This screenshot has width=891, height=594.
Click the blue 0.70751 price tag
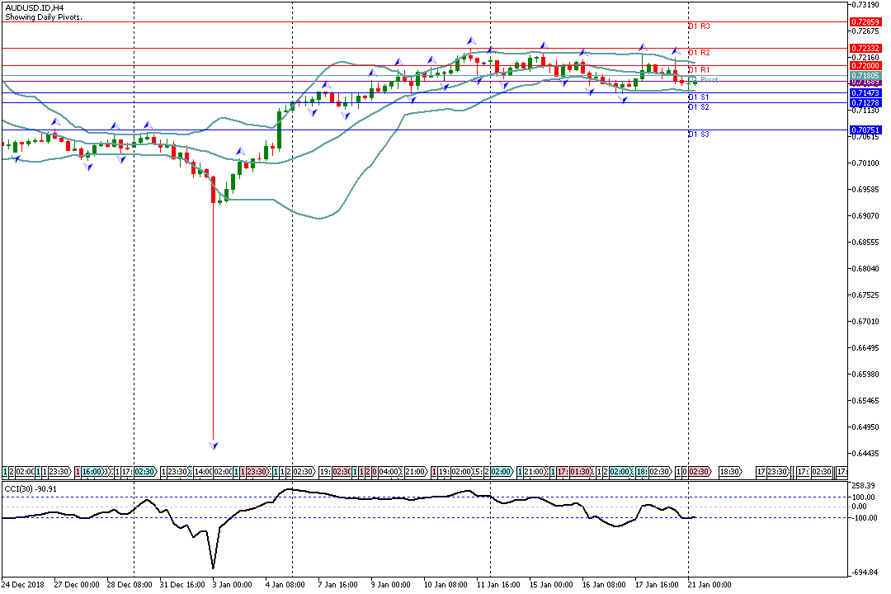[x=865, y=130]
